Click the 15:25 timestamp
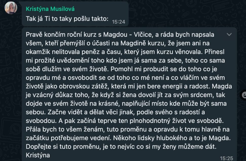 226,158
